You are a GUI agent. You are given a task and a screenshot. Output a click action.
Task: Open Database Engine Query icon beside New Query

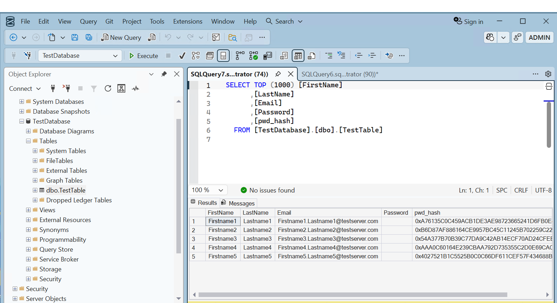pyautogui.click(x=152, y=37)
